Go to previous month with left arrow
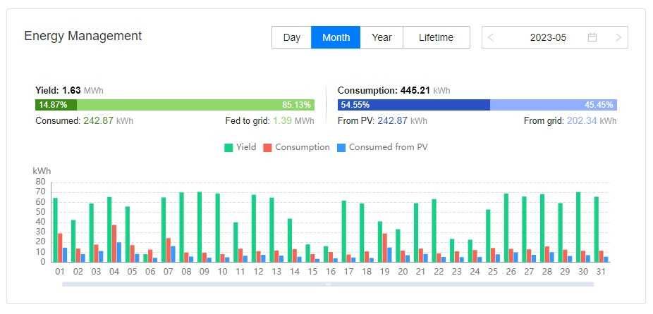This screenshot has height=314, width=653. (492, 37)
